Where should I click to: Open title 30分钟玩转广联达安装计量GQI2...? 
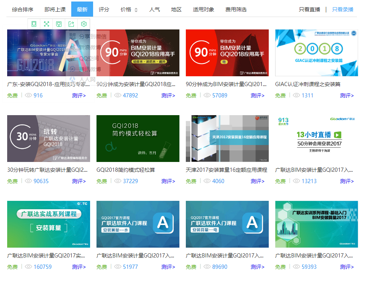(x=47, y=170)
